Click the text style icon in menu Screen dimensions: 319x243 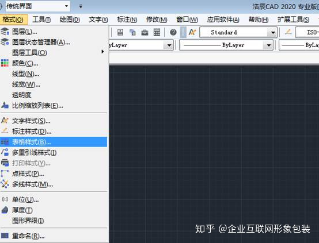point(5,121)
